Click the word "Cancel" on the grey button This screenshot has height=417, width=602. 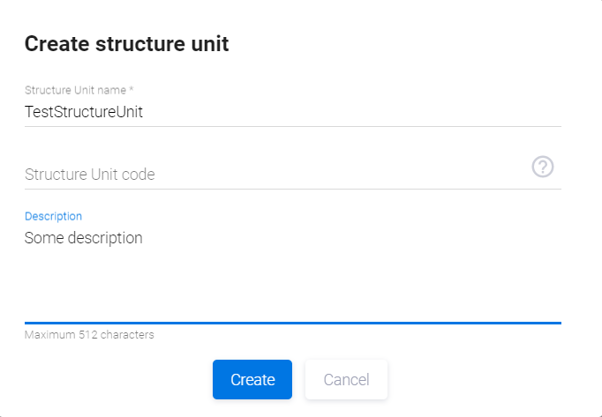tap(346, 380)
